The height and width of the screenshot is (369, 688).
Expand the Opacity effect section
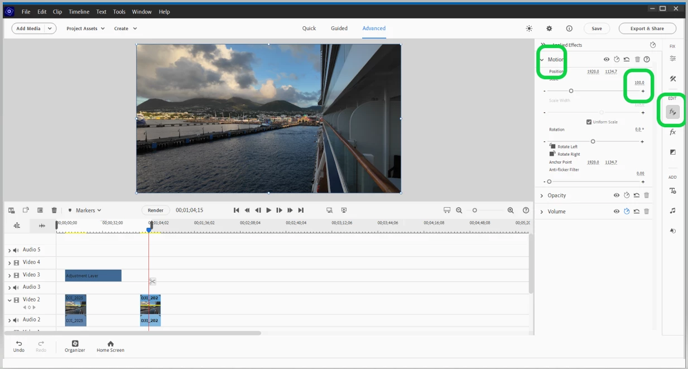[542, 195]
